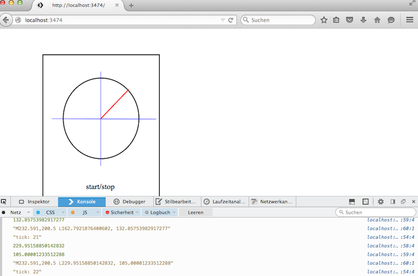Viewport: 418px width, 276px height.
Task: Switch to the Inspektor tab
Action: (x=34, y=201)
